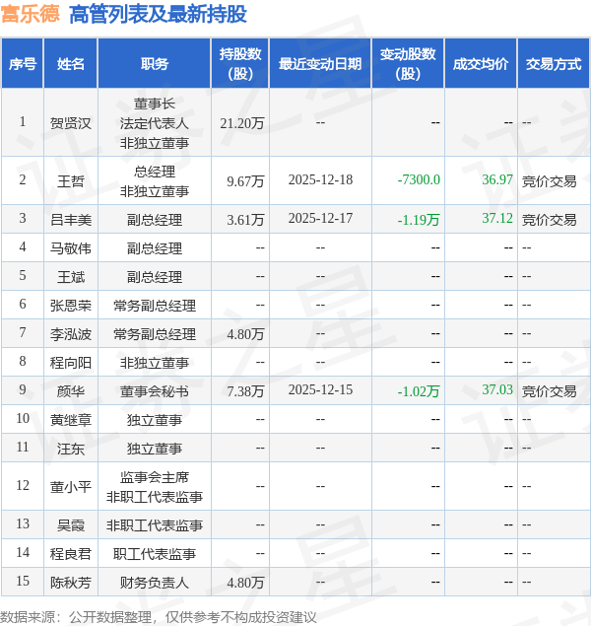Click the title 董事会秘书
Screen dimensions: 591x626
click(155, 391)
